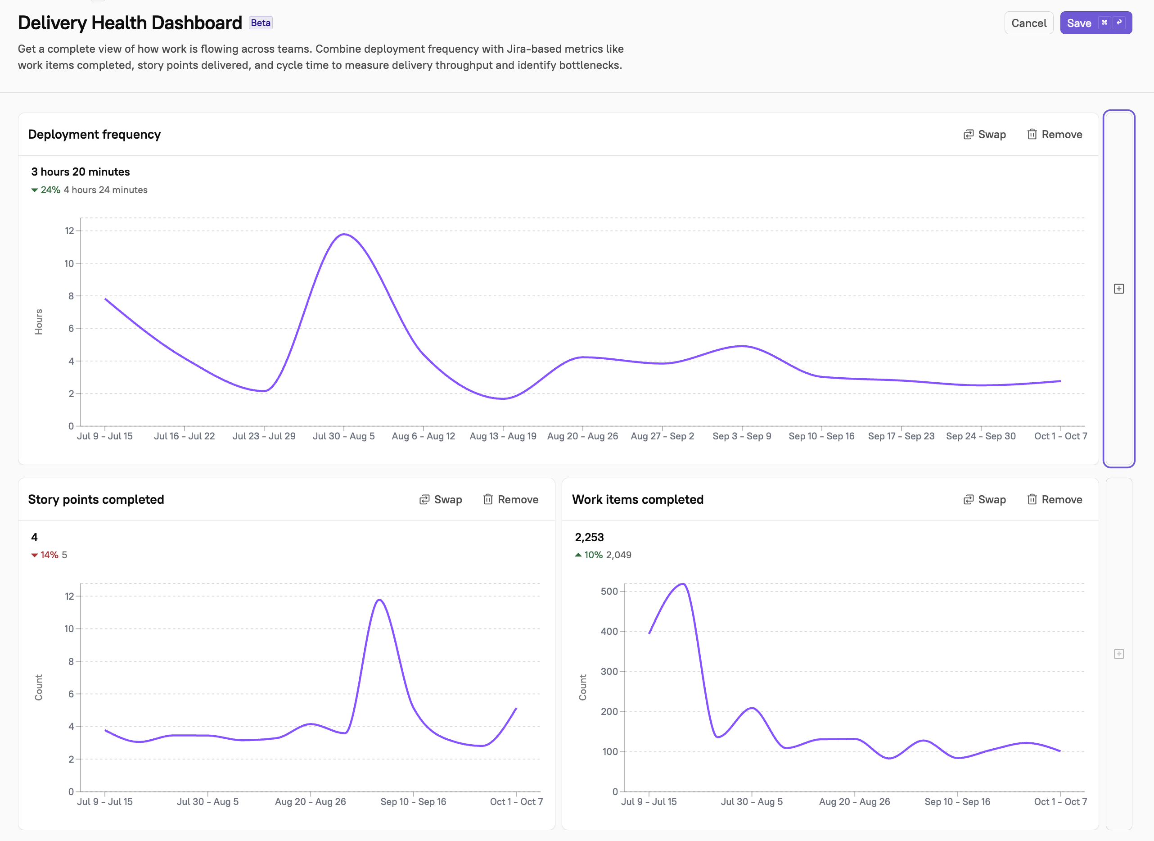The height and width of the screenshot is (841, 1154).
Task: Click the Beta badge next to title
Action: pyautogui.click(x=261, y=23)
